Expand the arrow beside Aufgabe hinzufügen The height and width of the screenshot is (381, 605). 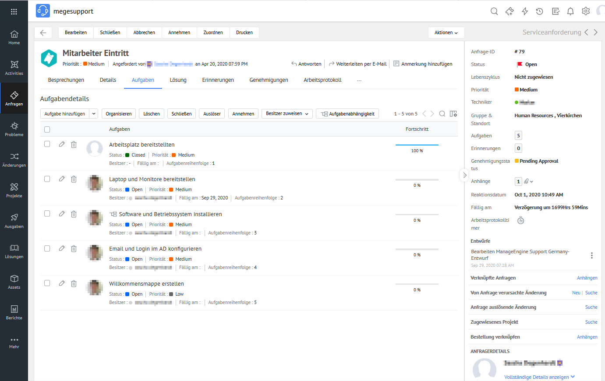pyautogui.click(x=94, y=114)
